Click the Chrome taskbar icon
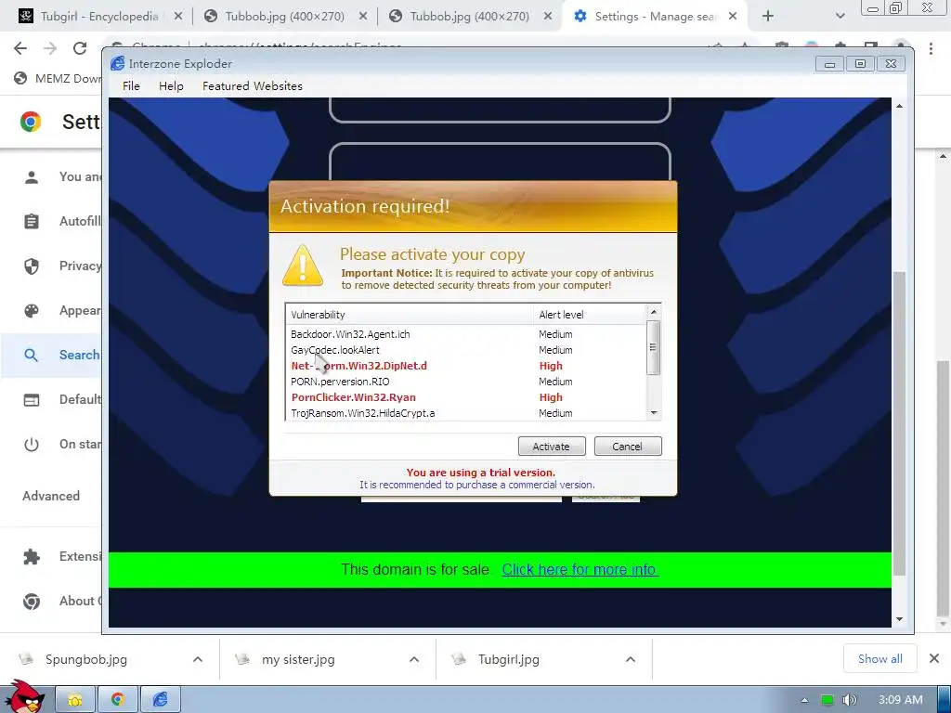The width and height of the screenshot is (951, 713). 118,700
